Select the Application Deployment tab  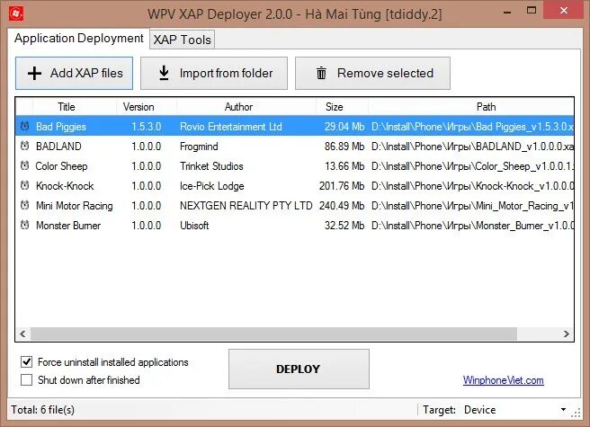tap(78, 38)
